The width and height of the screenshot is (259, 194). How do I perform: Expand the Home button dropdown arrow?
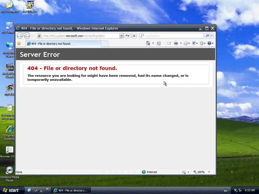click(x=153, y=43)
